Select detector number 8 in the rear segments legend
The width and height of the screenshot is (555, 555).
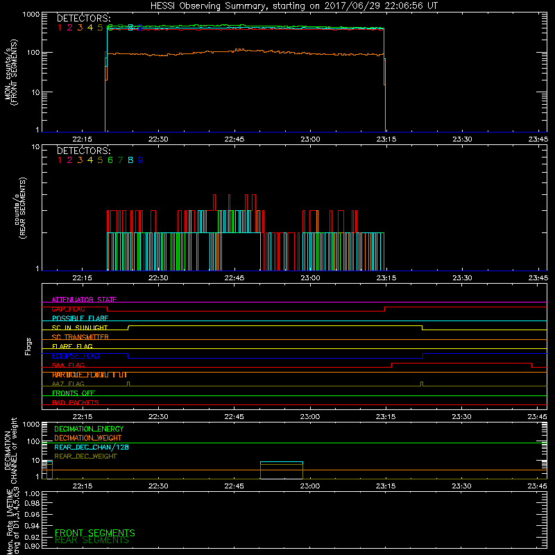130,160
